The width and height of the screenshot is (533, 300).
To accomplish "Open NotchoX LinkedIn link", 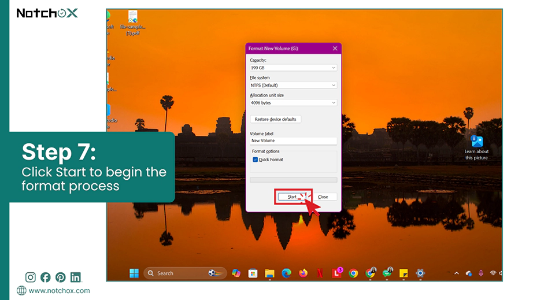I will [x=76, y=277].
